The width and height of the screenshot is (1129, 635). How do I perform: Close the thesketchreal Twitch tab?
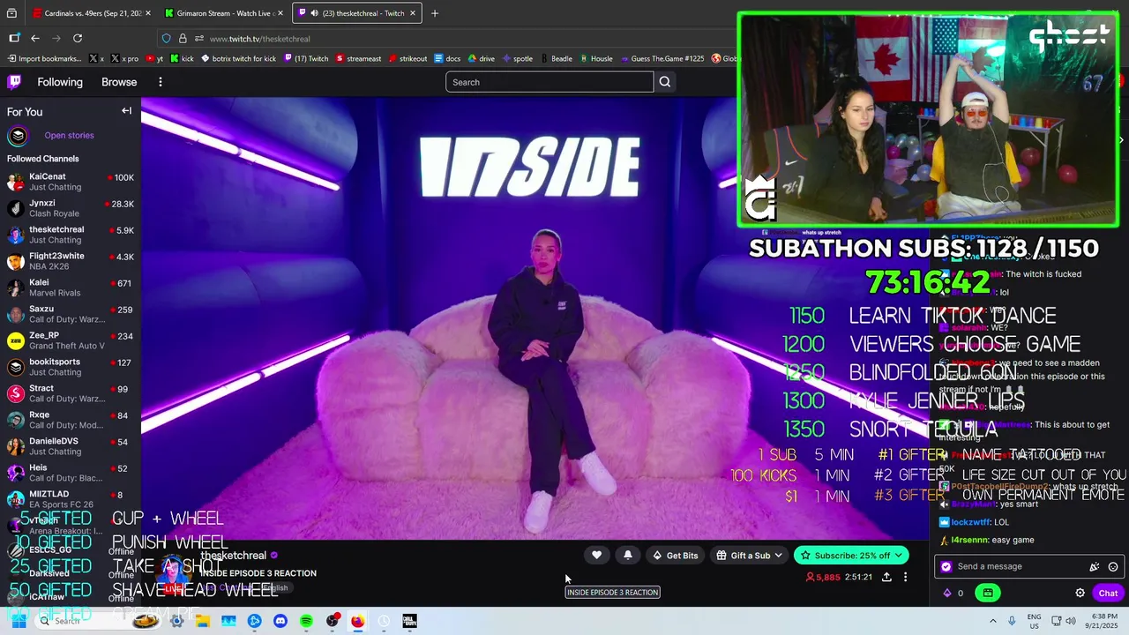click(412, 13)
